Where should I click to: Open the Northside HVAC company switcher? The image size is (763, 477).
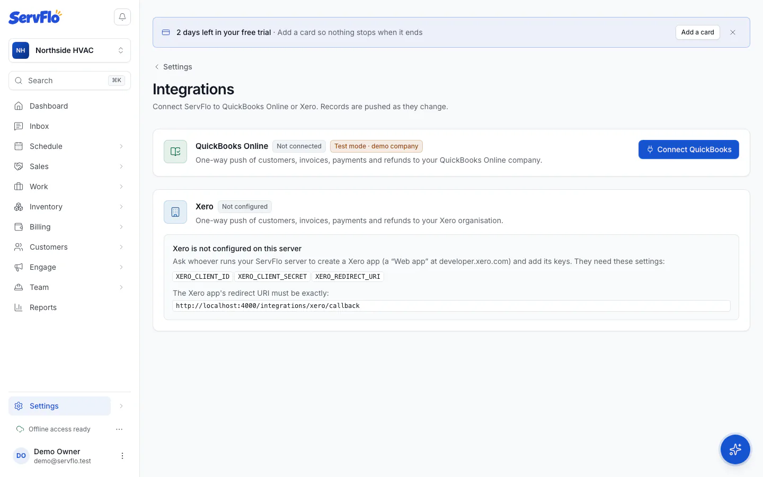[x=69, y=50]
